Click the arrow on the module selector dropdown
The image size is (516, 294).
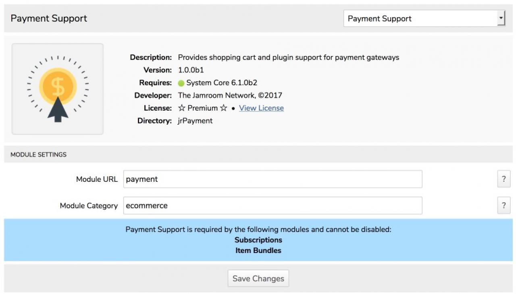pos(501,19)
